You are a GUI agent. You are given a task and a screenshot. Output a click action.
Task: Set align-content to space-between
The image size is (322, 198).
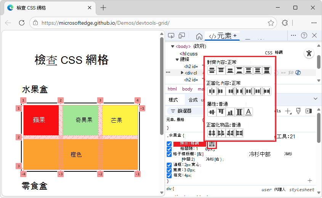239,70
